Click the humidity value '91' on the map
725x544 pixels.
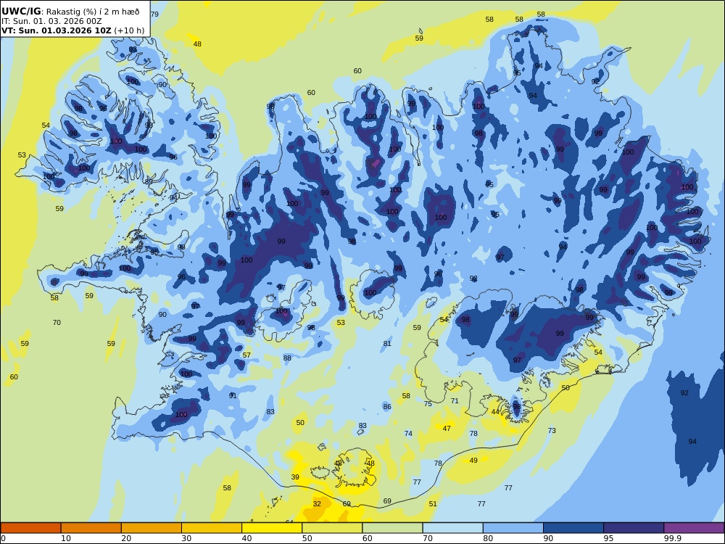233,395
